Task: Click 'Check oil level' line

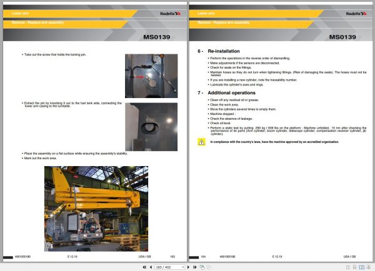Action: (x=219, y=123)
